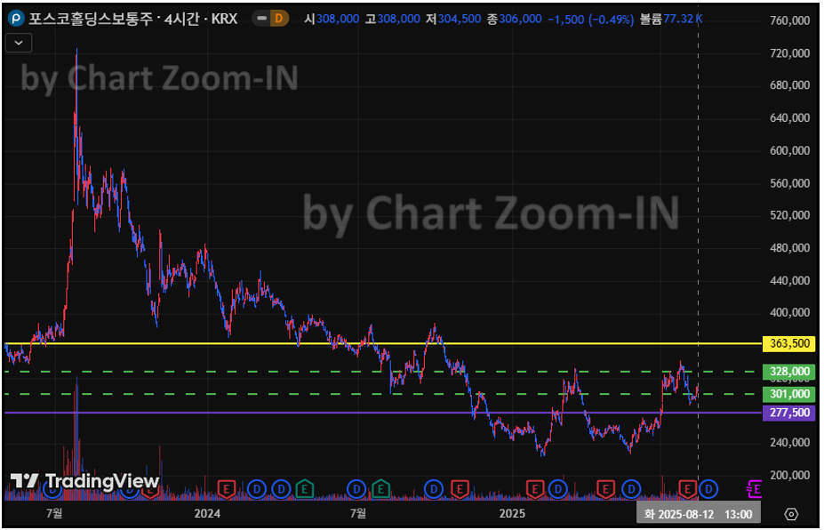The width and height of the screenshot is (824, 530).
Task: Click the low value 저304,500
Action: coord(453,19)
